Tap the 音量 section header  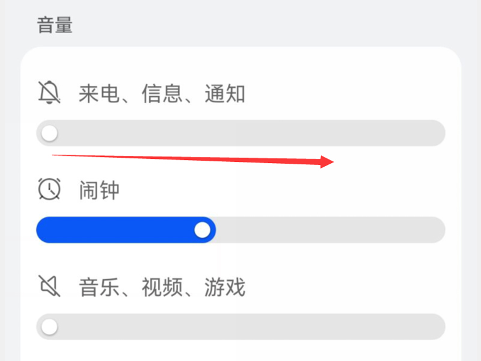pos(55,25)
